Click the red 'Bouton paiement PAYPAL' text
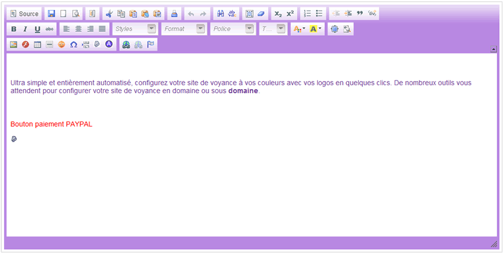This screenshot has width=503, height=253. (52, 124)
